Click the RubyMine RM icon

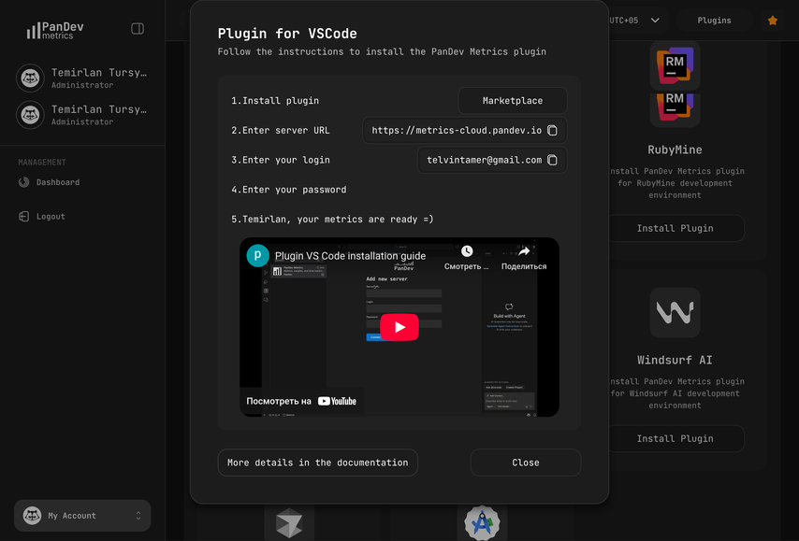675,65
